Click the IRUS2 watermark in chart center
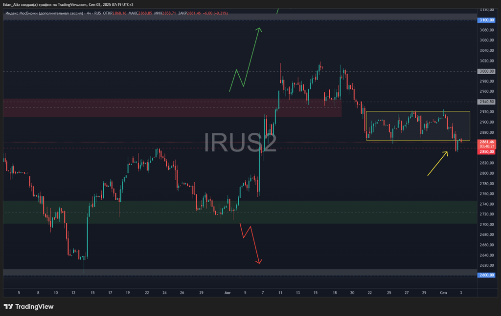 (x=240, y=143)
